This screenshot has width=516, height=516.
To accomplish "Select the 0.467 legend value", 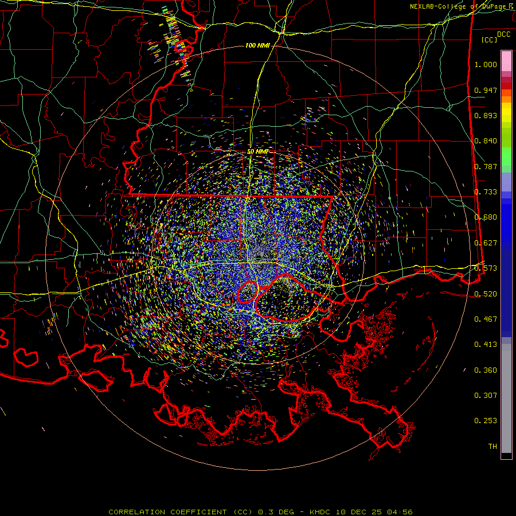I will click(486, 319).
